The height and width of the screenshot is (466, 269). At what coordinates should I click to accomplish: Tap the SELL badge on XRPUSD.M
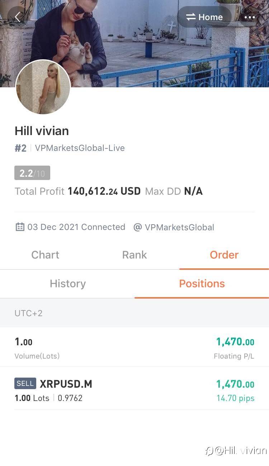[25, 383]
